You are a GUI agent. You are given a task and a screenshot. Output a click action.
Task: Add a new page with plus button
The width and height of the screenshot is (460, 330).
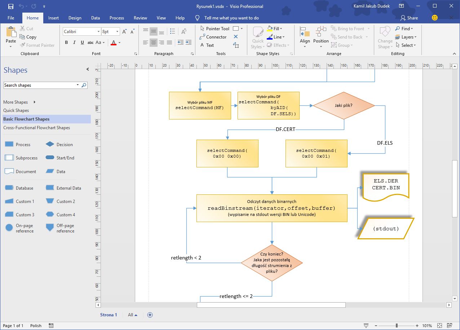click(150, 315)
